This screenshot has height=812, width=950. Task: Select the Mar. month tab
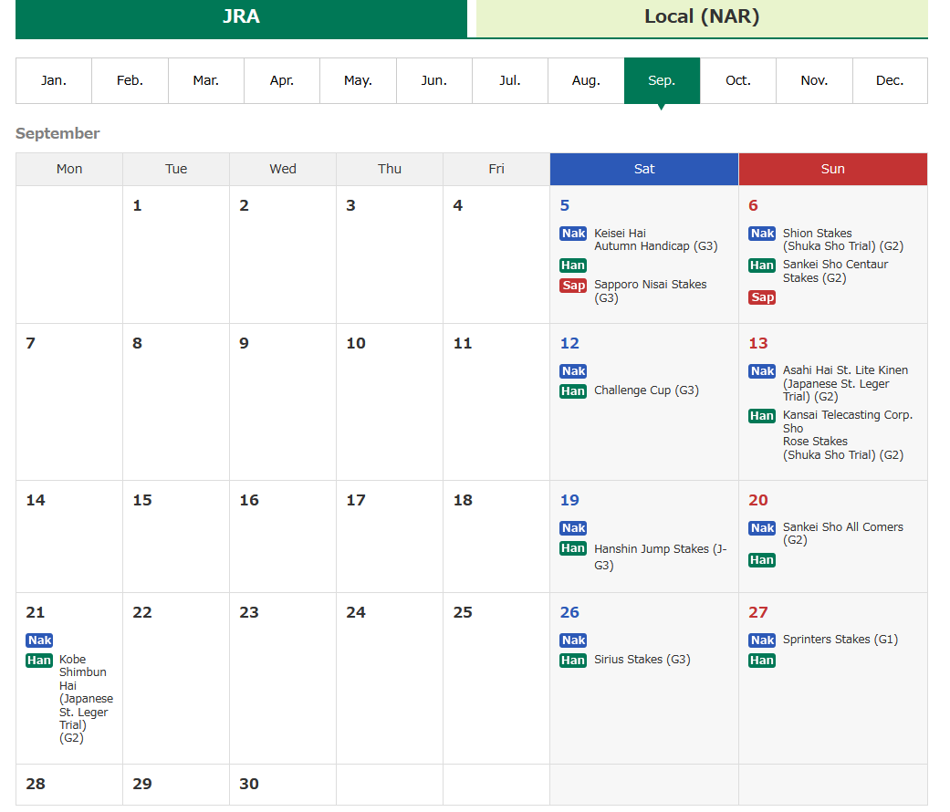(x=206, y=80)
